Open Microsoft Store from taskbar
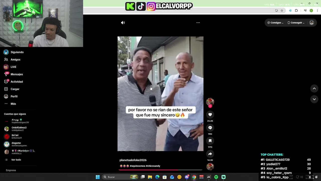 (165, 177)
